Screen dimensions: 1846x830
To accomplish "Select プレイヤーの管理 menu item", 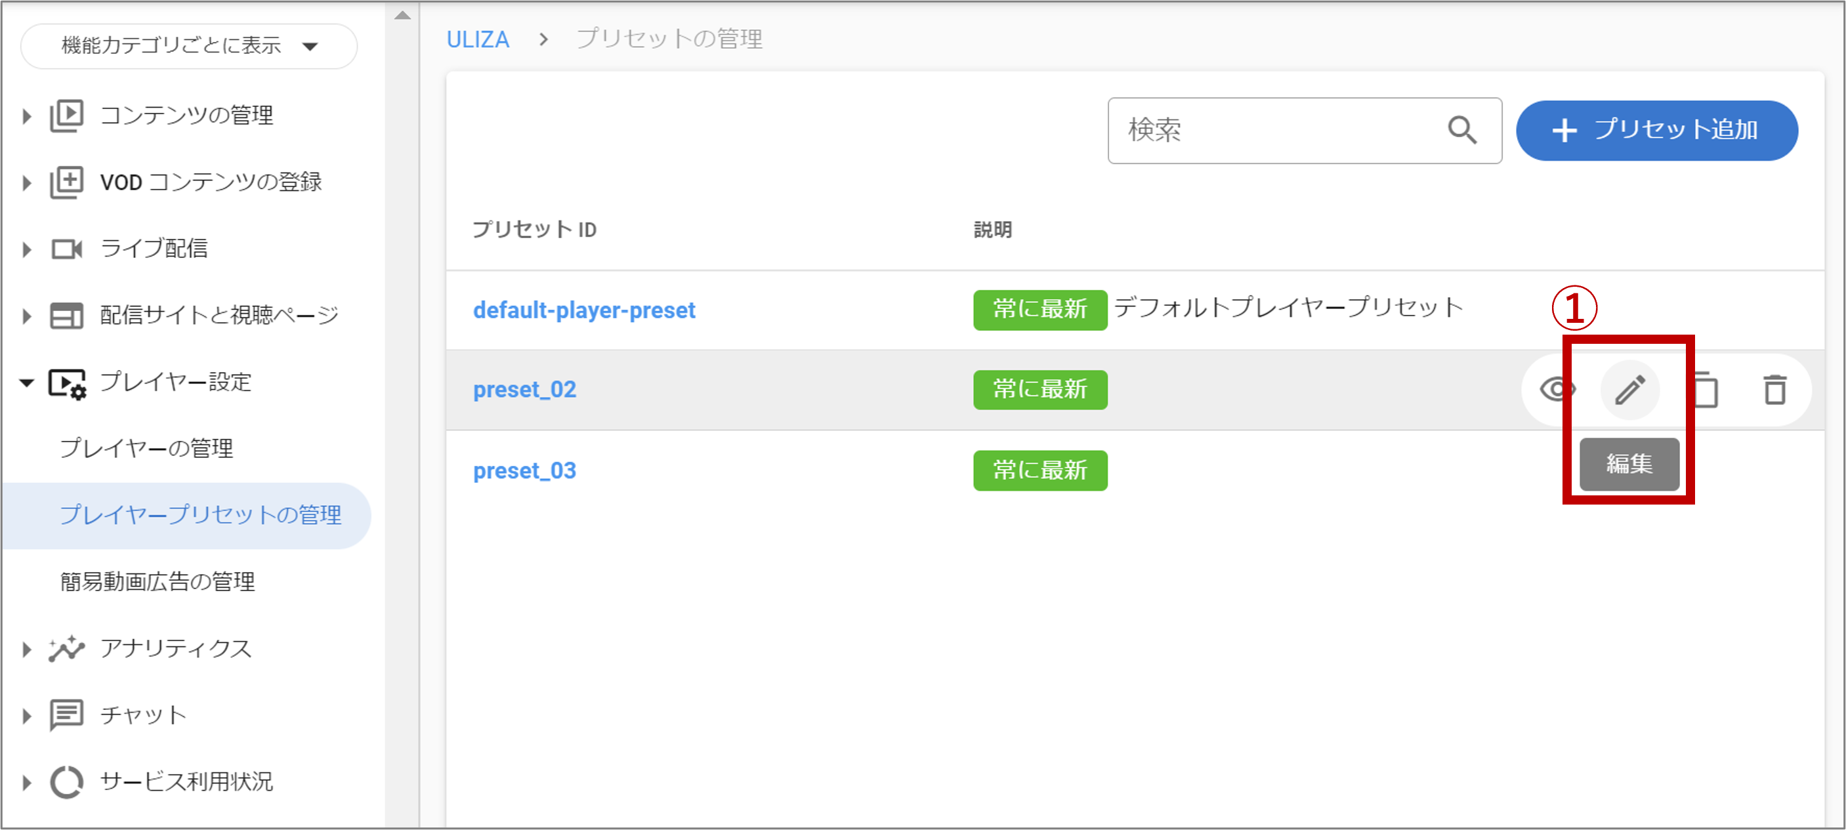I will (146, 449).
